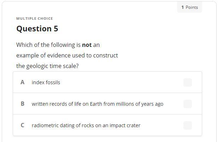Click the bold word 'not' in question
The width and height of the screenshot is (223, 142).
(87, 45)
